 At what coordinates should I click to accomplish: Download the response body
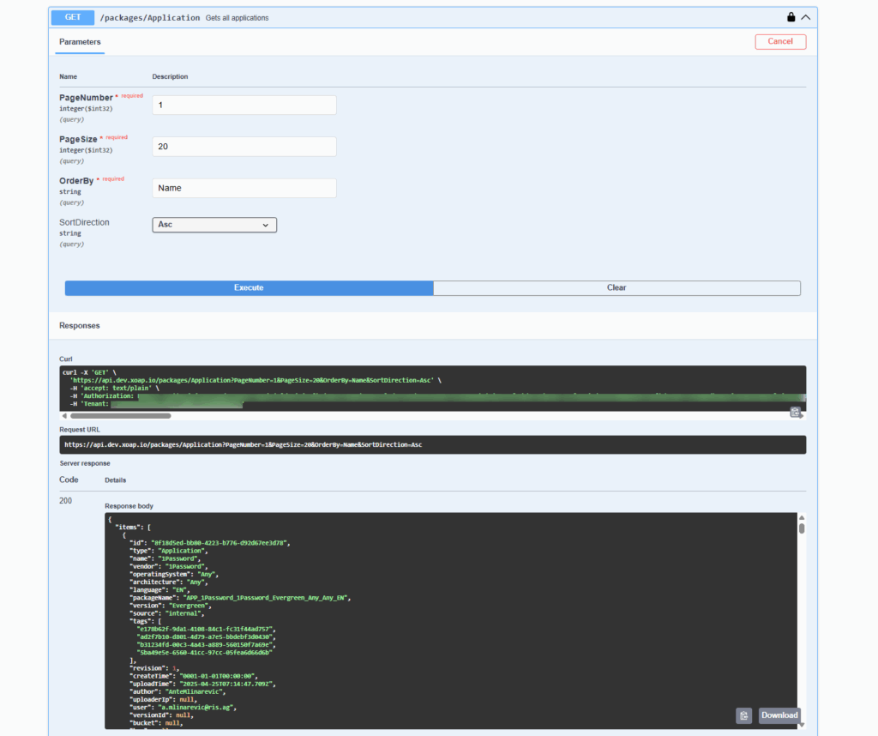click(x=779, y=715)
